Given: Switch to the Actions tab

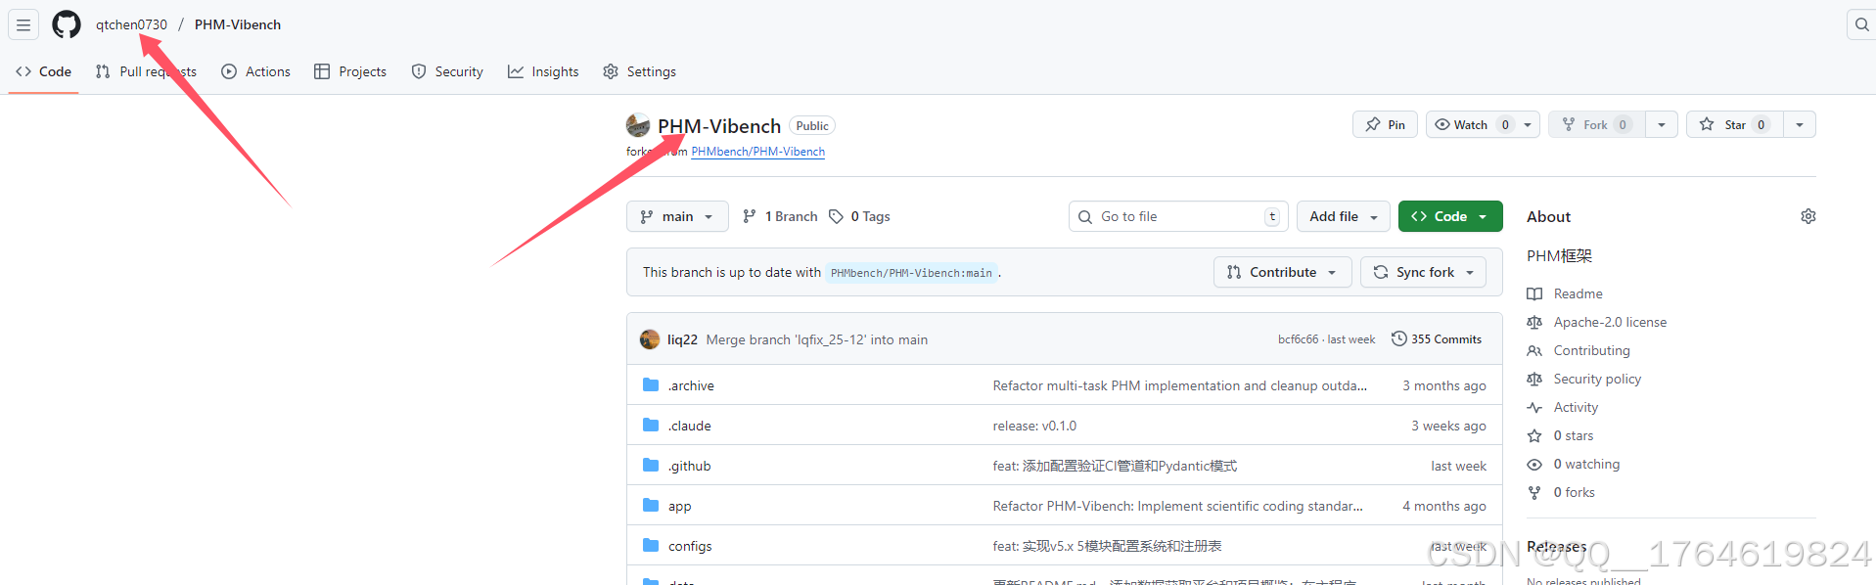Looking at the screenshot, I should pos(255,71).
